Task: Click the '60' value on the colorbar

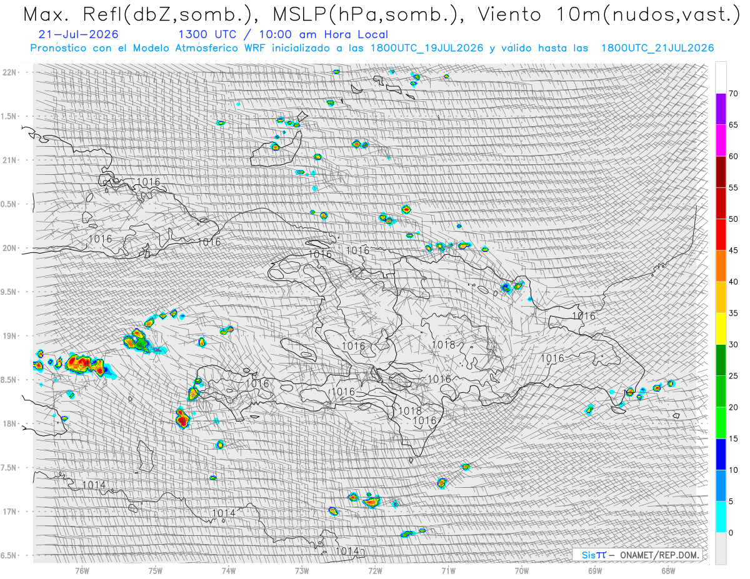Action: [x=733, y=156]
